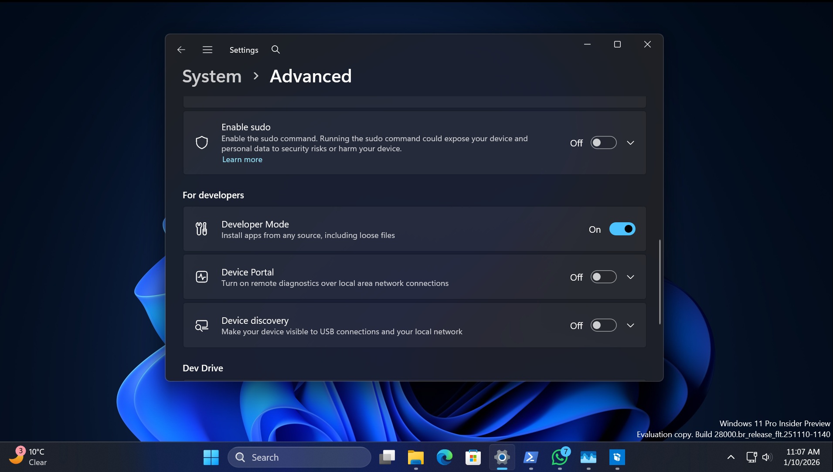Click the Device discovery icon
This screenshot has width=833, height=472.
[201, 325]
